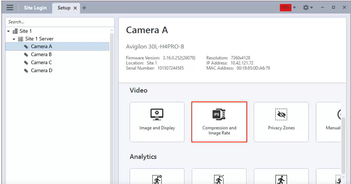Select Camera A in the tree

(57, 47)
